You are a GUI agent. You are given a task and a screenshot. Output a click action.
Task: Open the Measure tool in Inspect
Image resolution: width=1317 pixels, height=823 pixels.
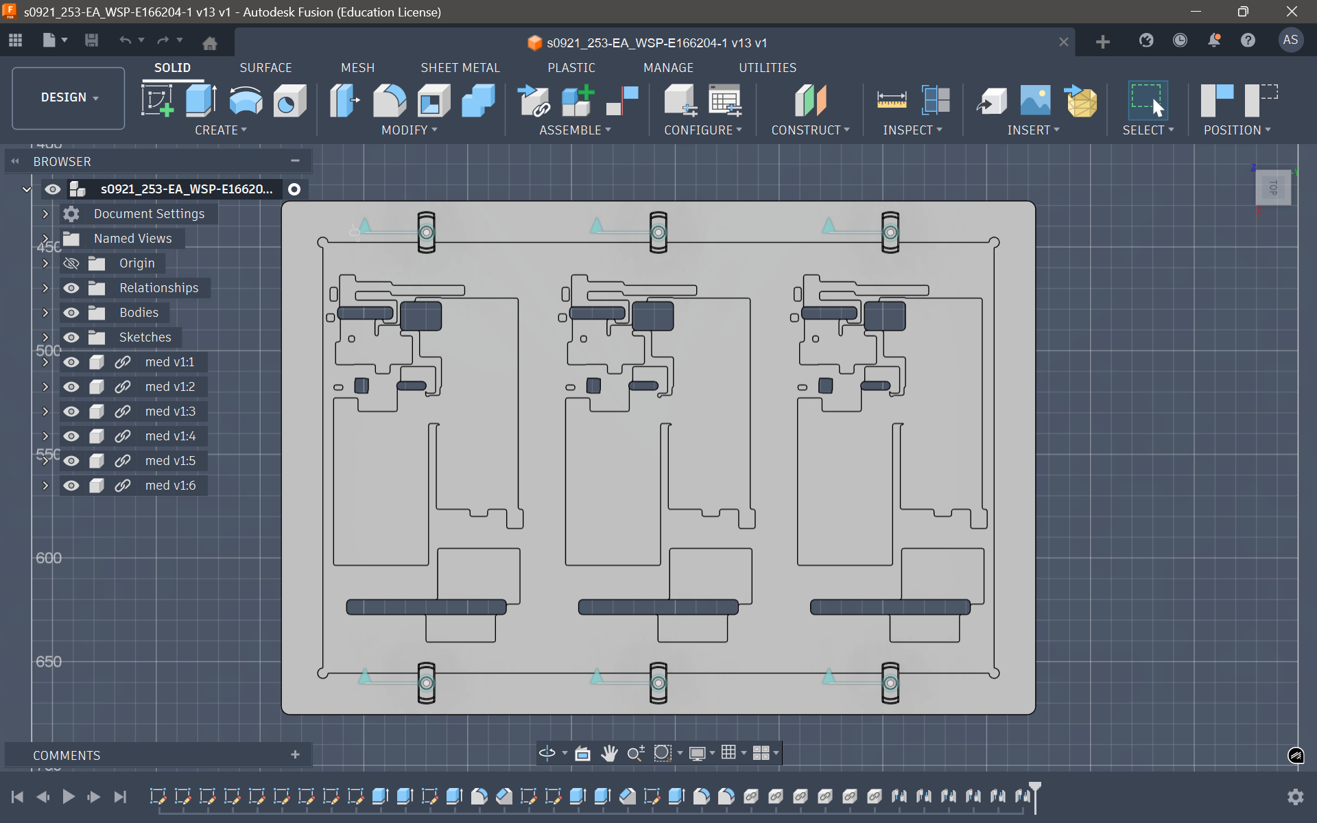(x=891, y=101)
